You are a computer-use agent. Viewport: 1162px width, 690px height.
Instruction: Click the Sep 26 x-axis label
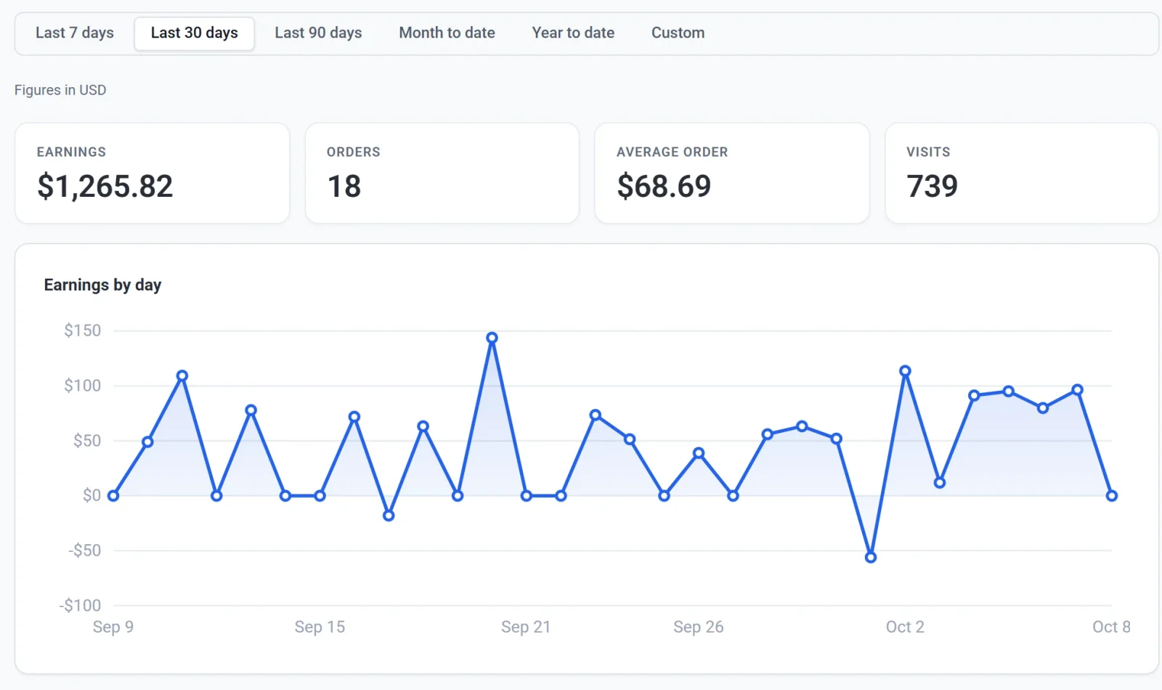[x=698, y=627]
